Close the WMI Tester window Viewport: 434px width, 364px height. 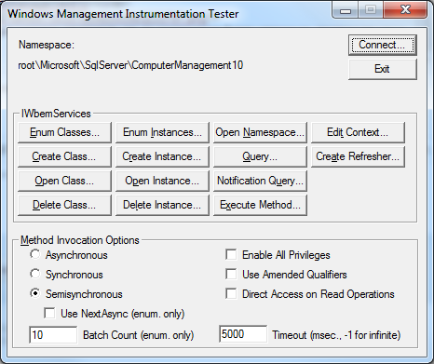(x=405, y=10)
